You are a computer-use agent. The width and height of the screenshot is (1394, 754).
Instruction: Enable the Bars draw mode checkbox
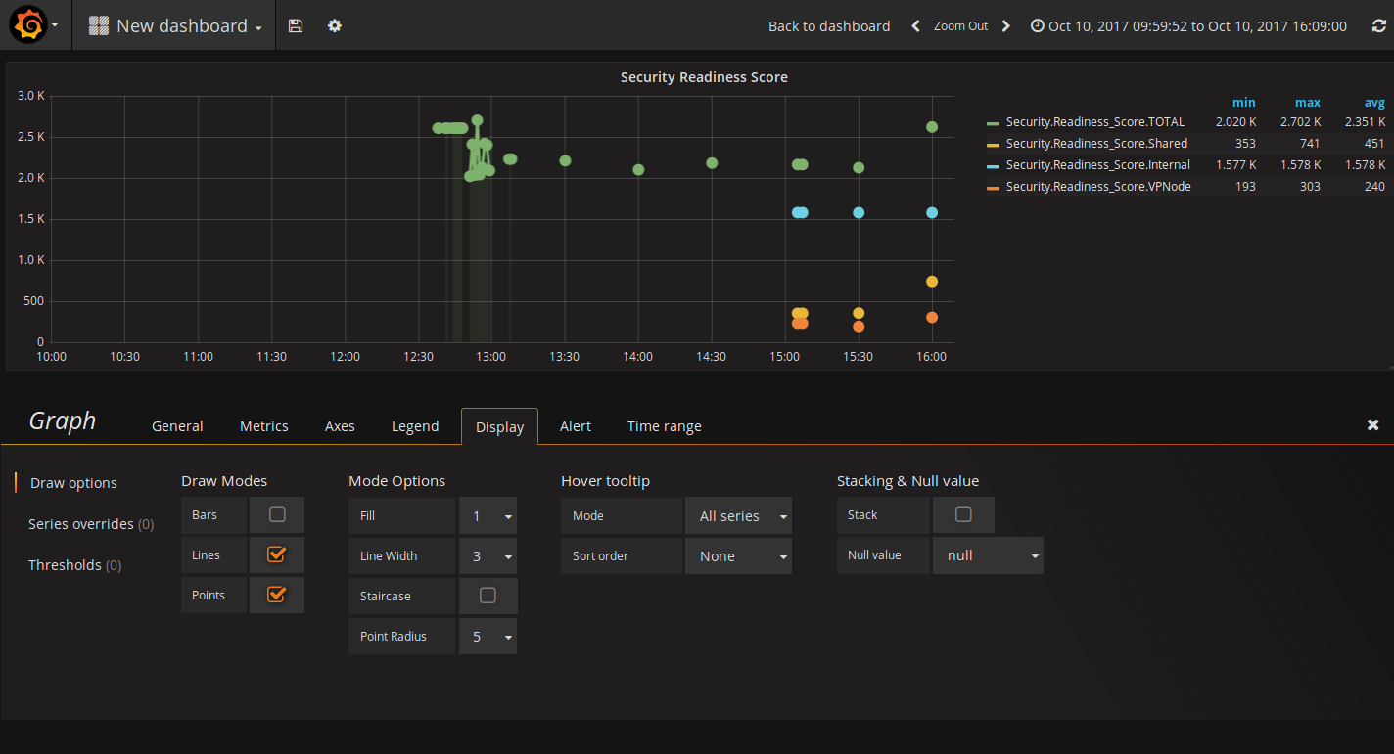click(277, 514)
